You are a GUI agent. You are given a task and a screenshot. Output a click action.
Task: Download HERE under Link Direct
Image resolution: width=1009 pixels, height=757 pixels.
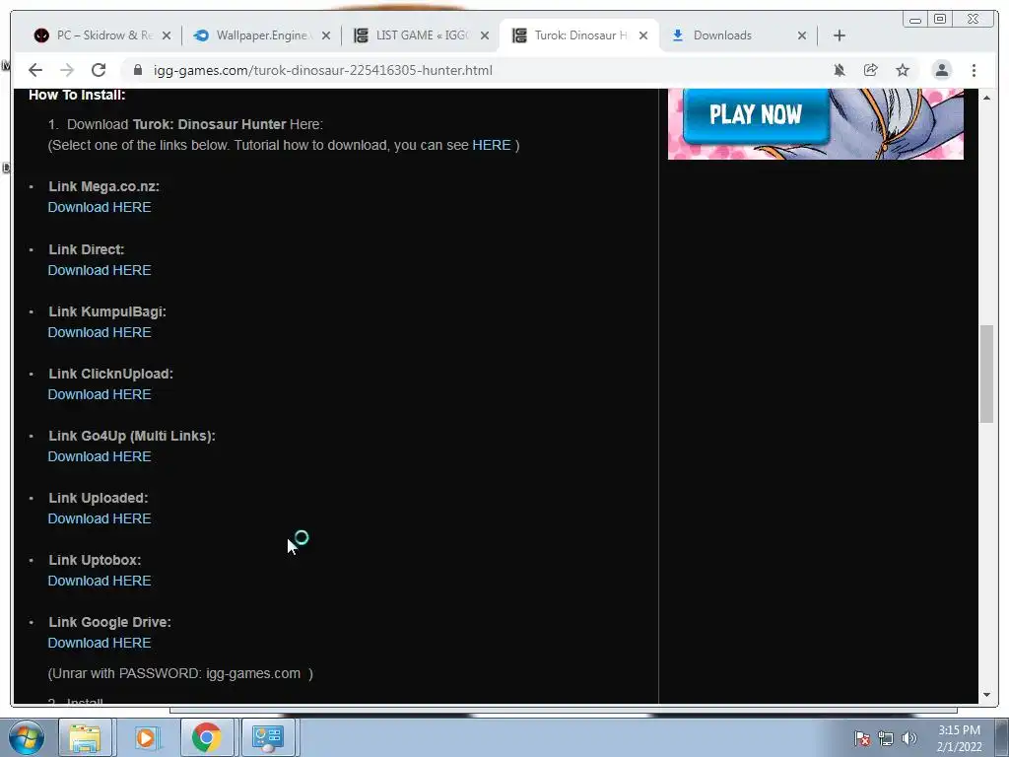100,270
